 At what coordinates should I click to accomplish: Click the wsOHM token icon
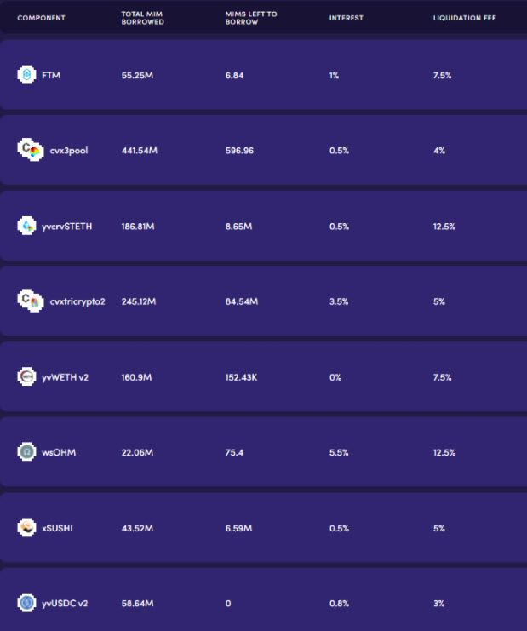click(x=26, y=452)
